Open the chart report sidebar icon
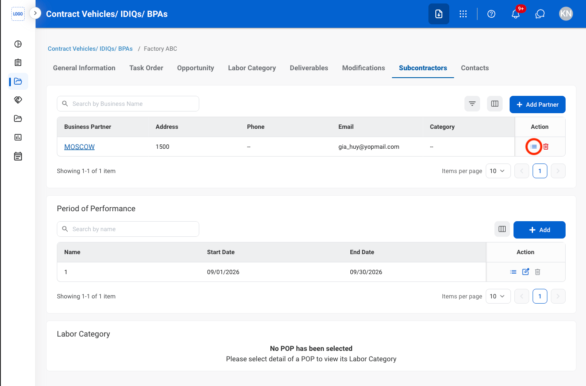This screenshot has width=586, height=386. click(x=18, y=137)
